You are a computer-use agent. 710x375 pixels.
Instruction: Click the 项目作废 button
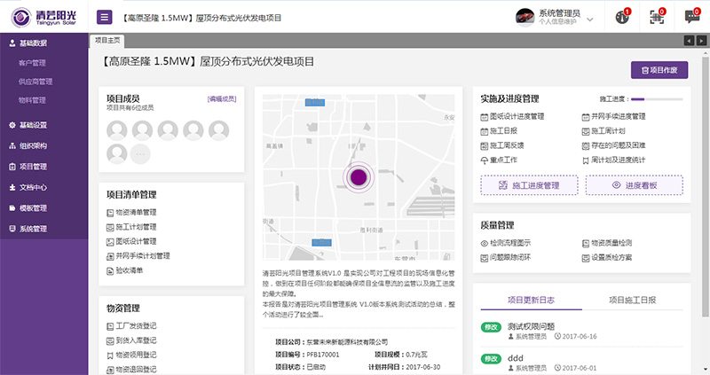pos(659,69)
